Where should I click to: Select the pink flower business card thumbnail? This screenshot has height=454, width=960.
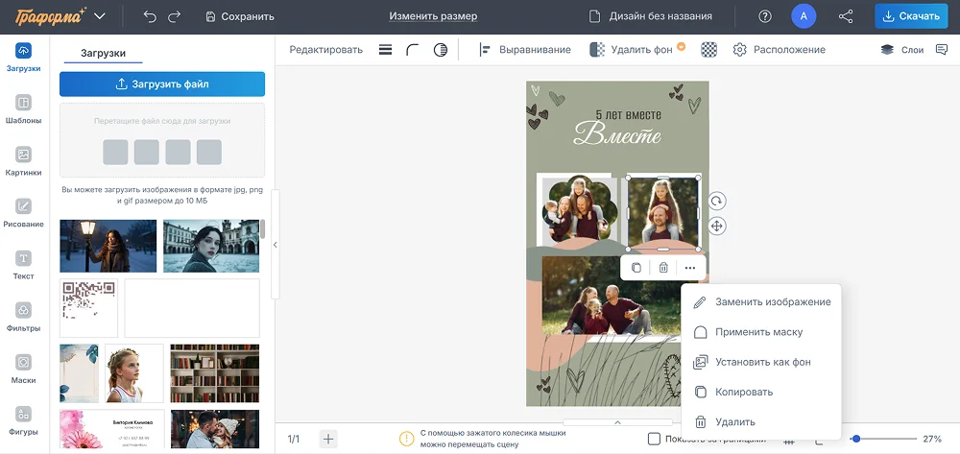[x=112, y=429]
